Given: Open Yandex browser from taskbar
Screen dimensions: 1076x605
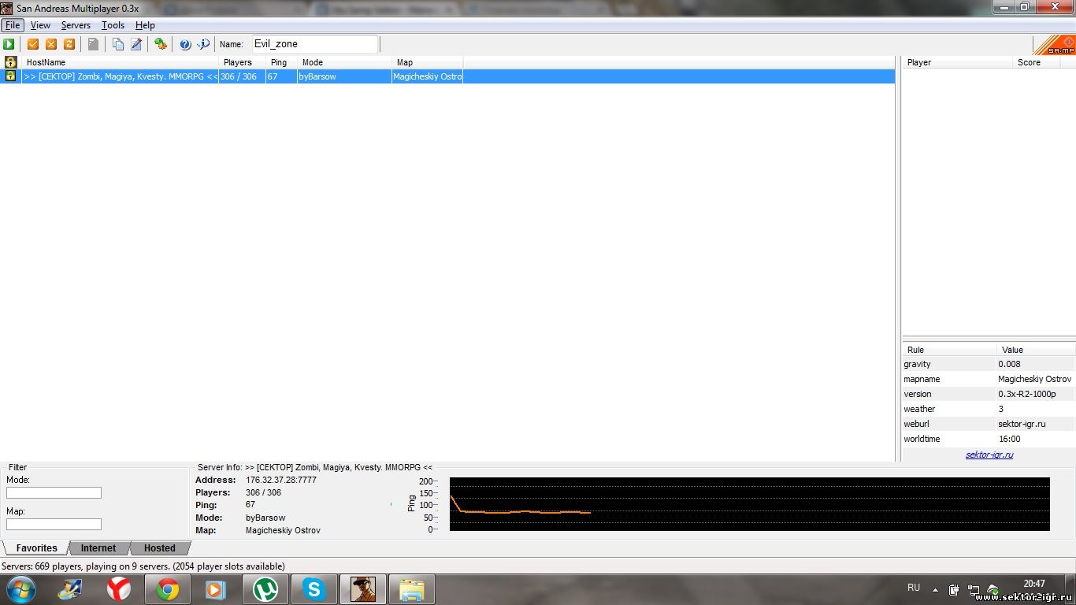Looking at the screenshot, I should coord(119,589).
